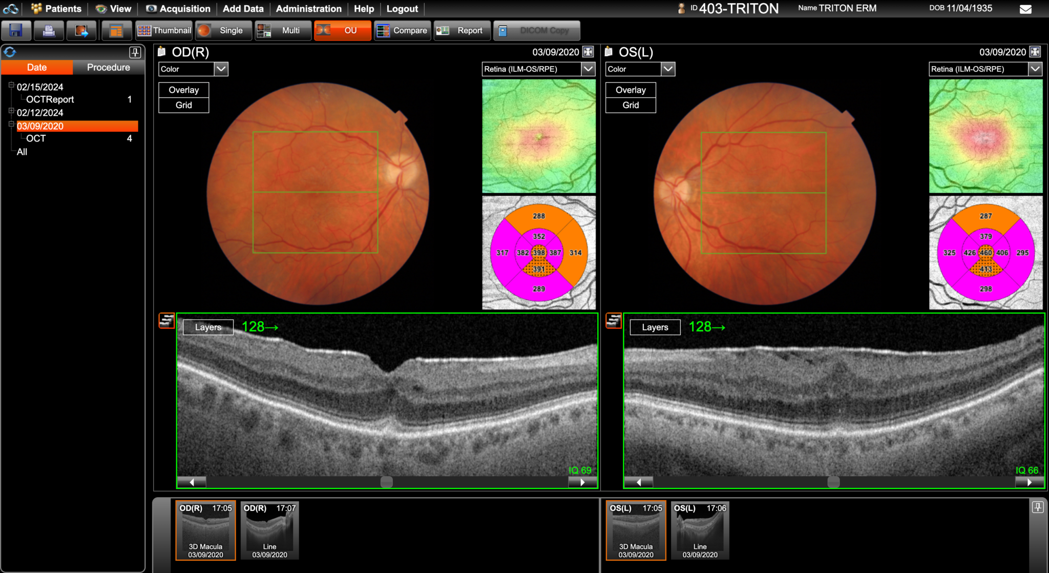Enable the Grid overlay for the right eye
This screenshot has width=1049, height=573.
pyautogui.click(x=183, y=105)
